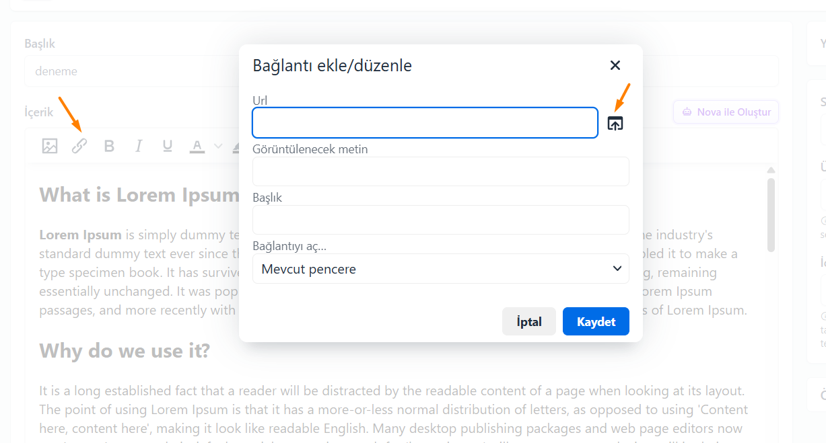Screen dimensions: 826x443
Task: Click the editor vertical scrollbar thumb
Action: click(771, 215)
